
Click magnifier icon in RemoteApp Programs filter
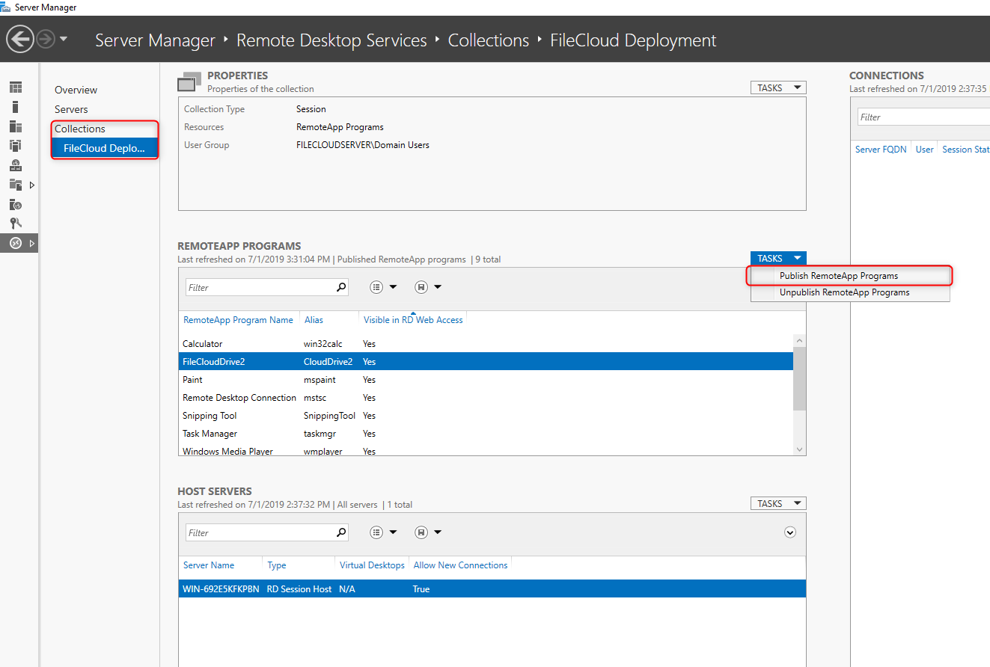341,287
